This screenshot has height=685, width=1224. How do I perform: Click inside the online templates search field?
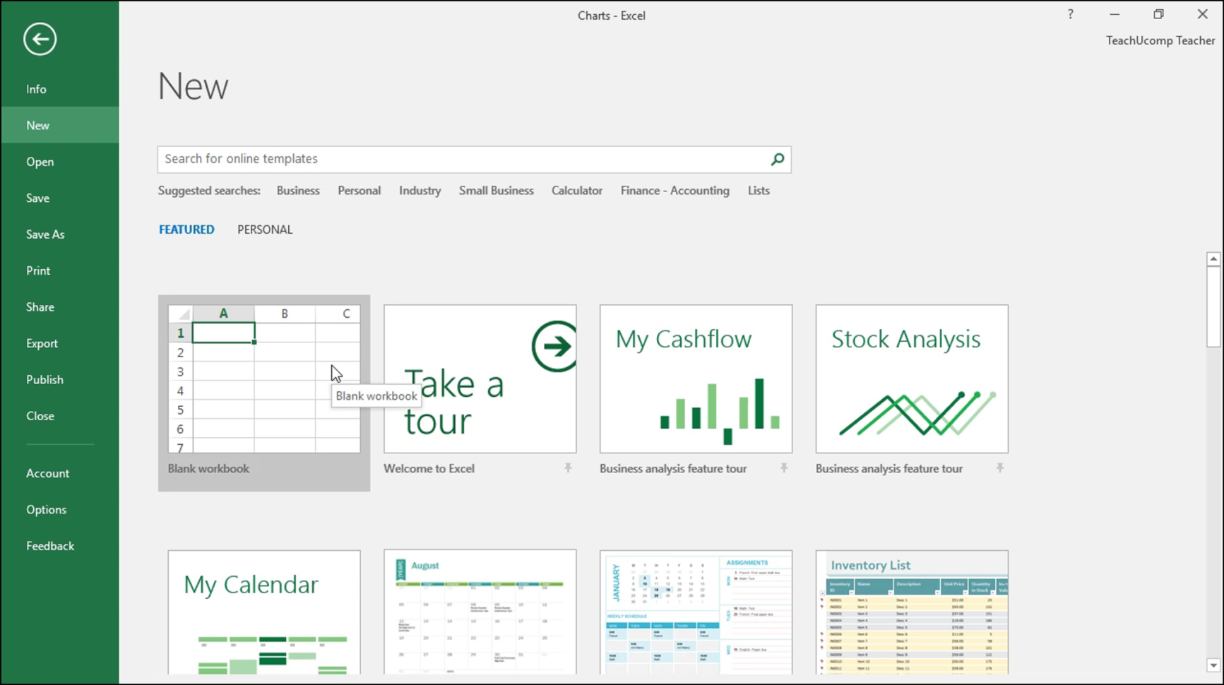(x=459, y=159)
